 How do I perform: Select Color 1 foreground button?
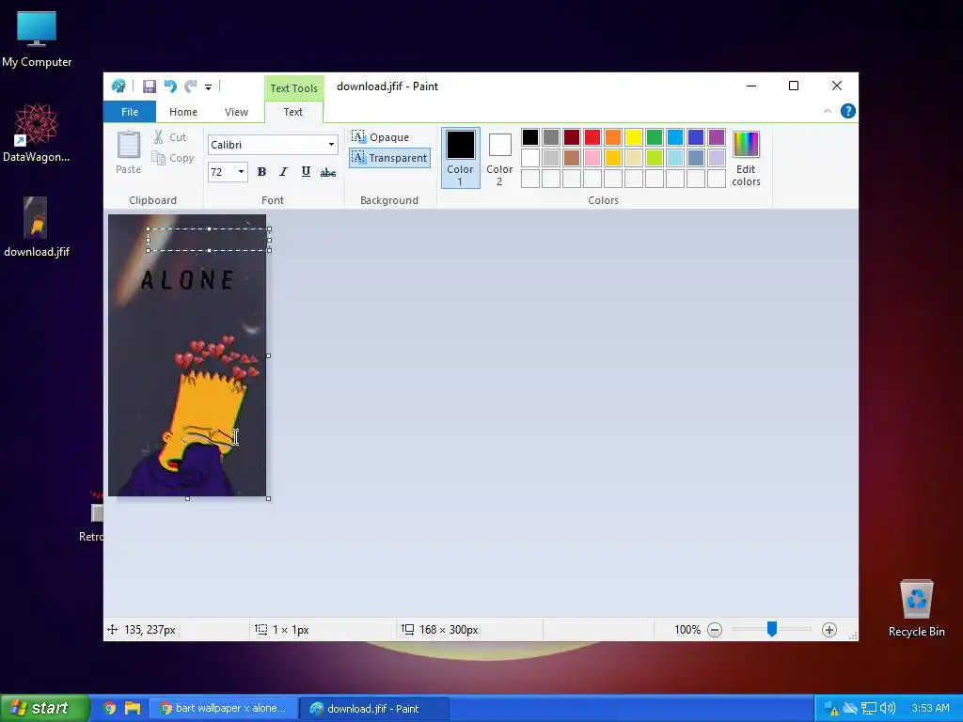tap(460, 157)
